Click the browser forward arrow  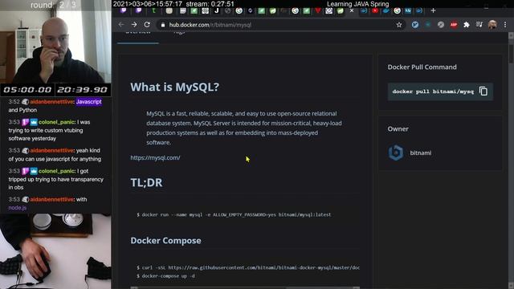point(134,25)
